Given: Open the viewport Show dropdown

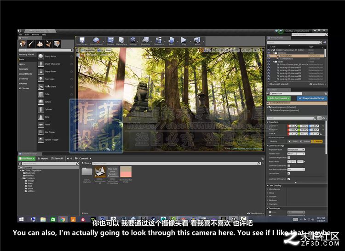Looking at the screenshot, I should pos(108,50).
